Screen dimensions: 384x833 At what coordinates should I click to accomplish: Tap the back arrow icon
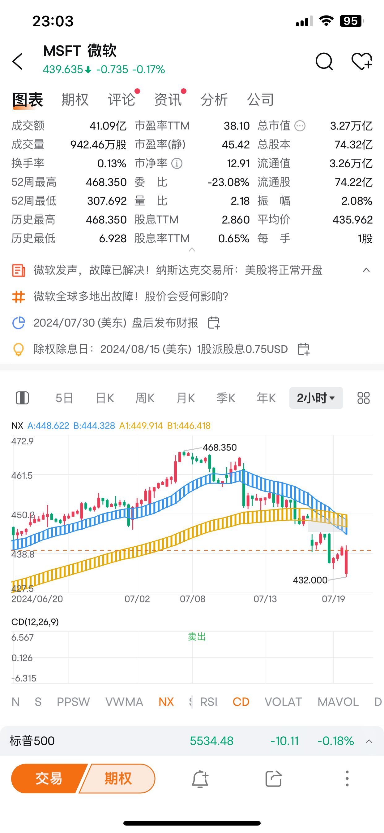(17, 61)
